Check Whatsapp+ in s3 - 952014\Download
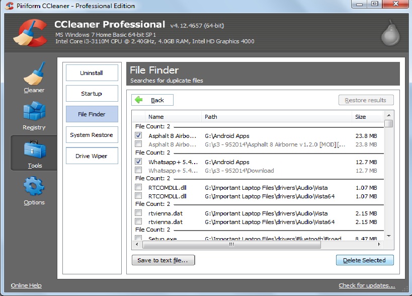This screenshot has height=296, width=412. (138, 170)
